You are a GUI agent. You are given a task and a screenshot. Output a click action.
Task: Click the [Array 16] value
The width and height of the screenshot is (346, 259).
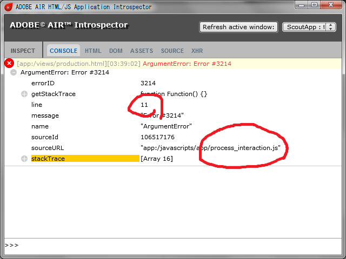pos(157,159)
